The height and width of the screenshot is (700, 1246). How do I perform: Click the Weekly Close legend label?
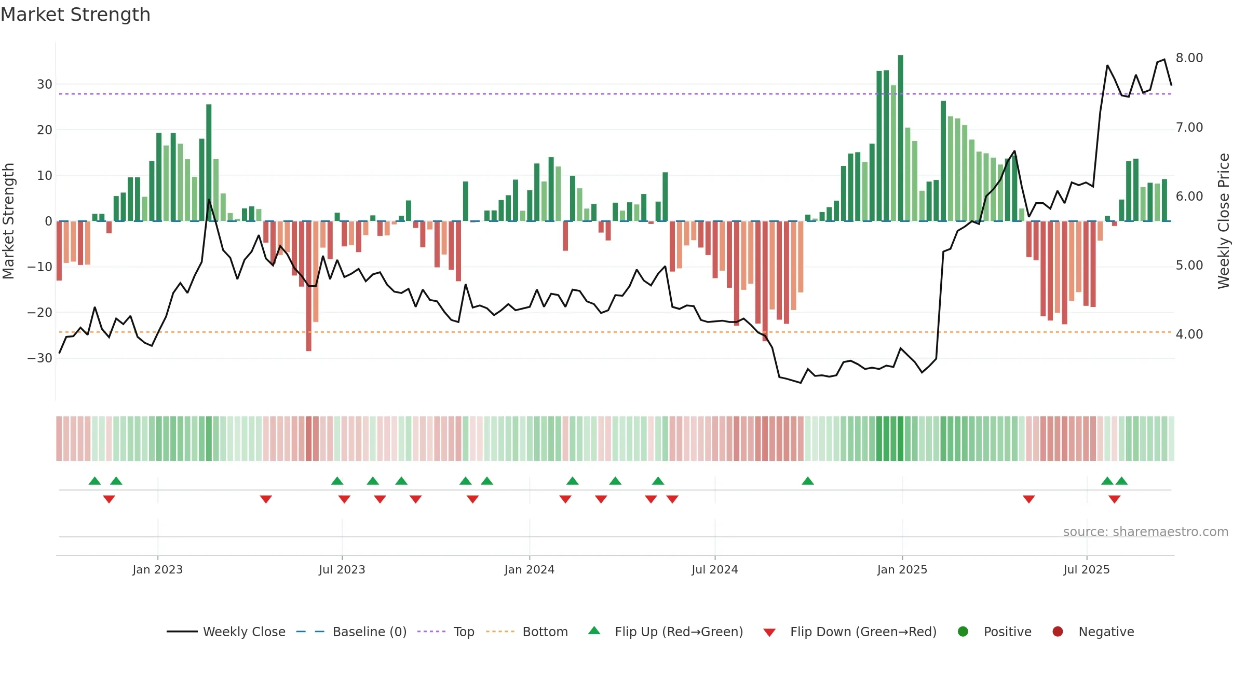pos(244,632)
